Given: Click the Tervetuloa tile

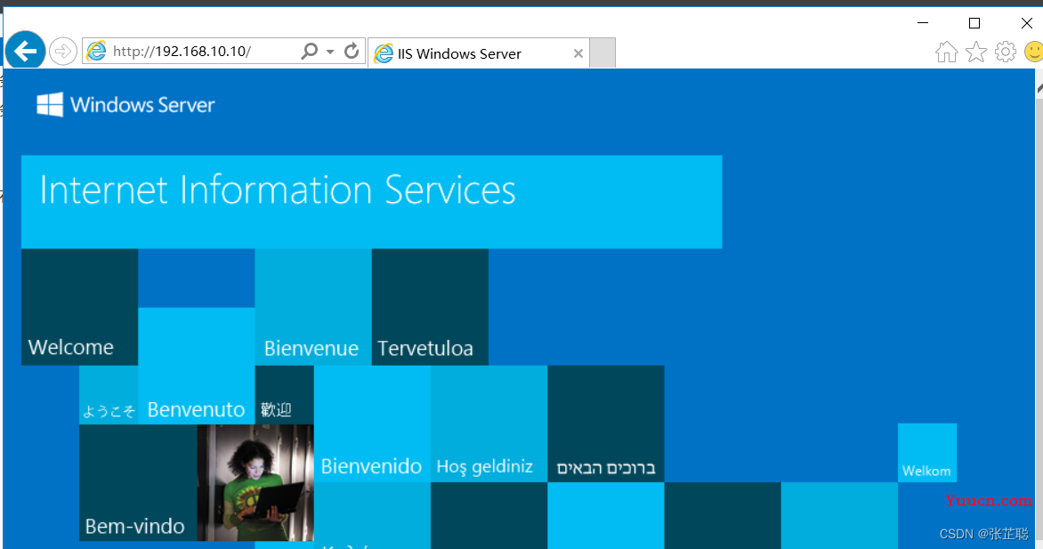Looking at the screenshot, I should click(x=431, y=307).
